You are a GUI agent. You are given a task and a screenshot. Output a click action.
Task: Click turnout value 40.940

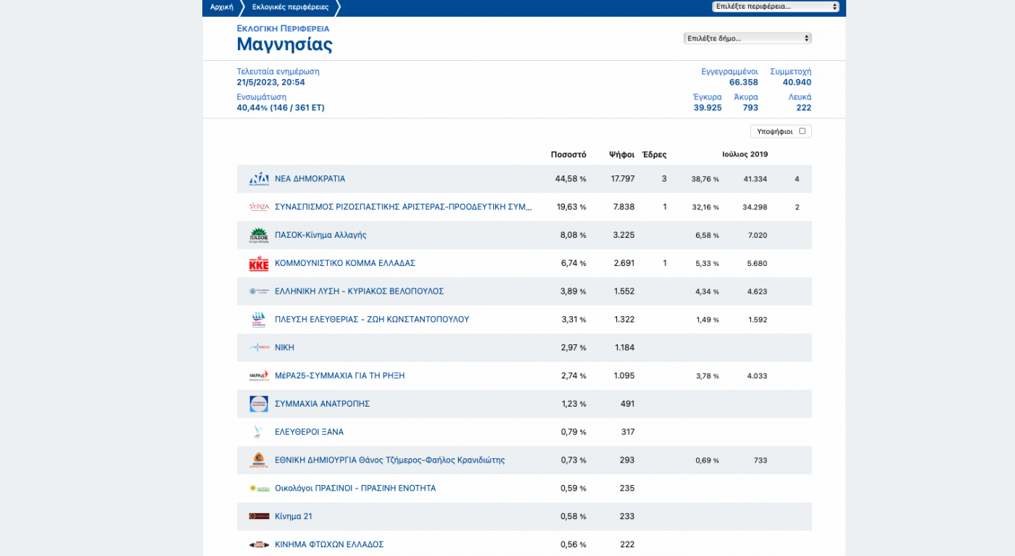(797, 83)
